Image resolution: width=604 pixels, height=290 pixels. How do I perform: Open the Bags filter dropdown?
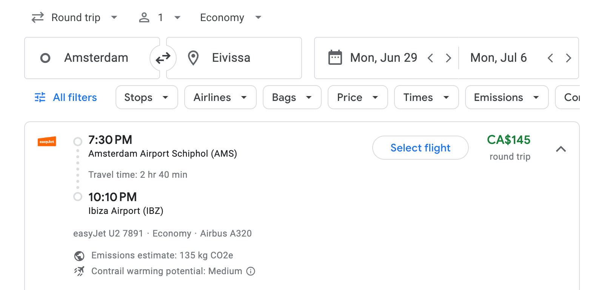(x=292, y=97)
